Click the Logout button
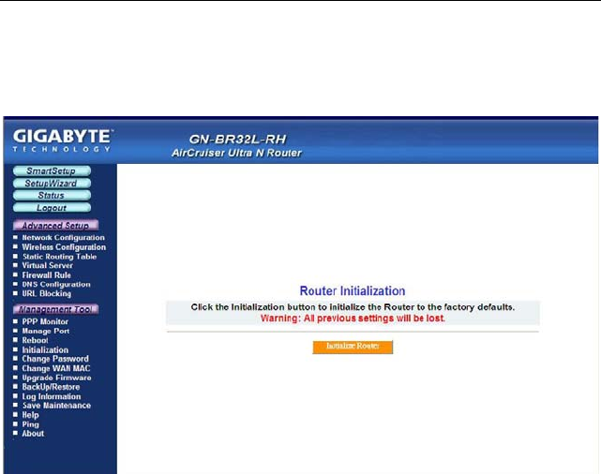601x474 pixels. [x=52, y=208]
